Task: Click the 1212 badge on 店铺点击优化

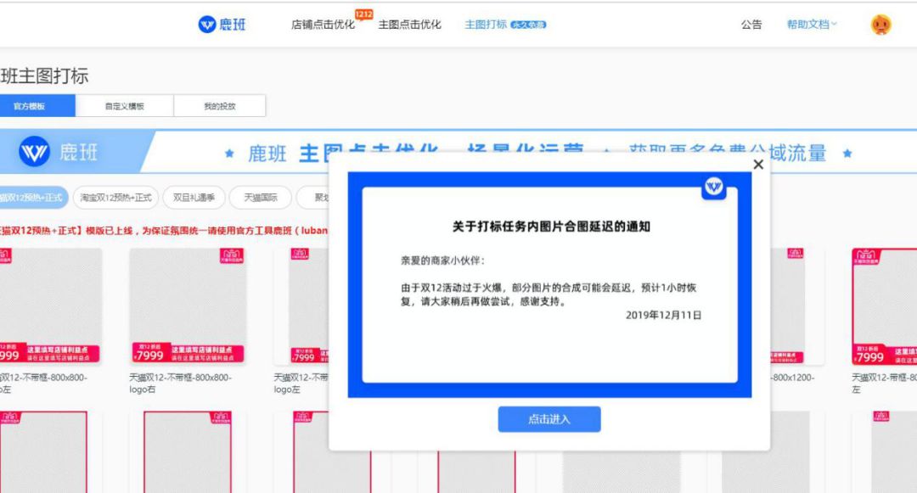Action: (x=363, y=14)
